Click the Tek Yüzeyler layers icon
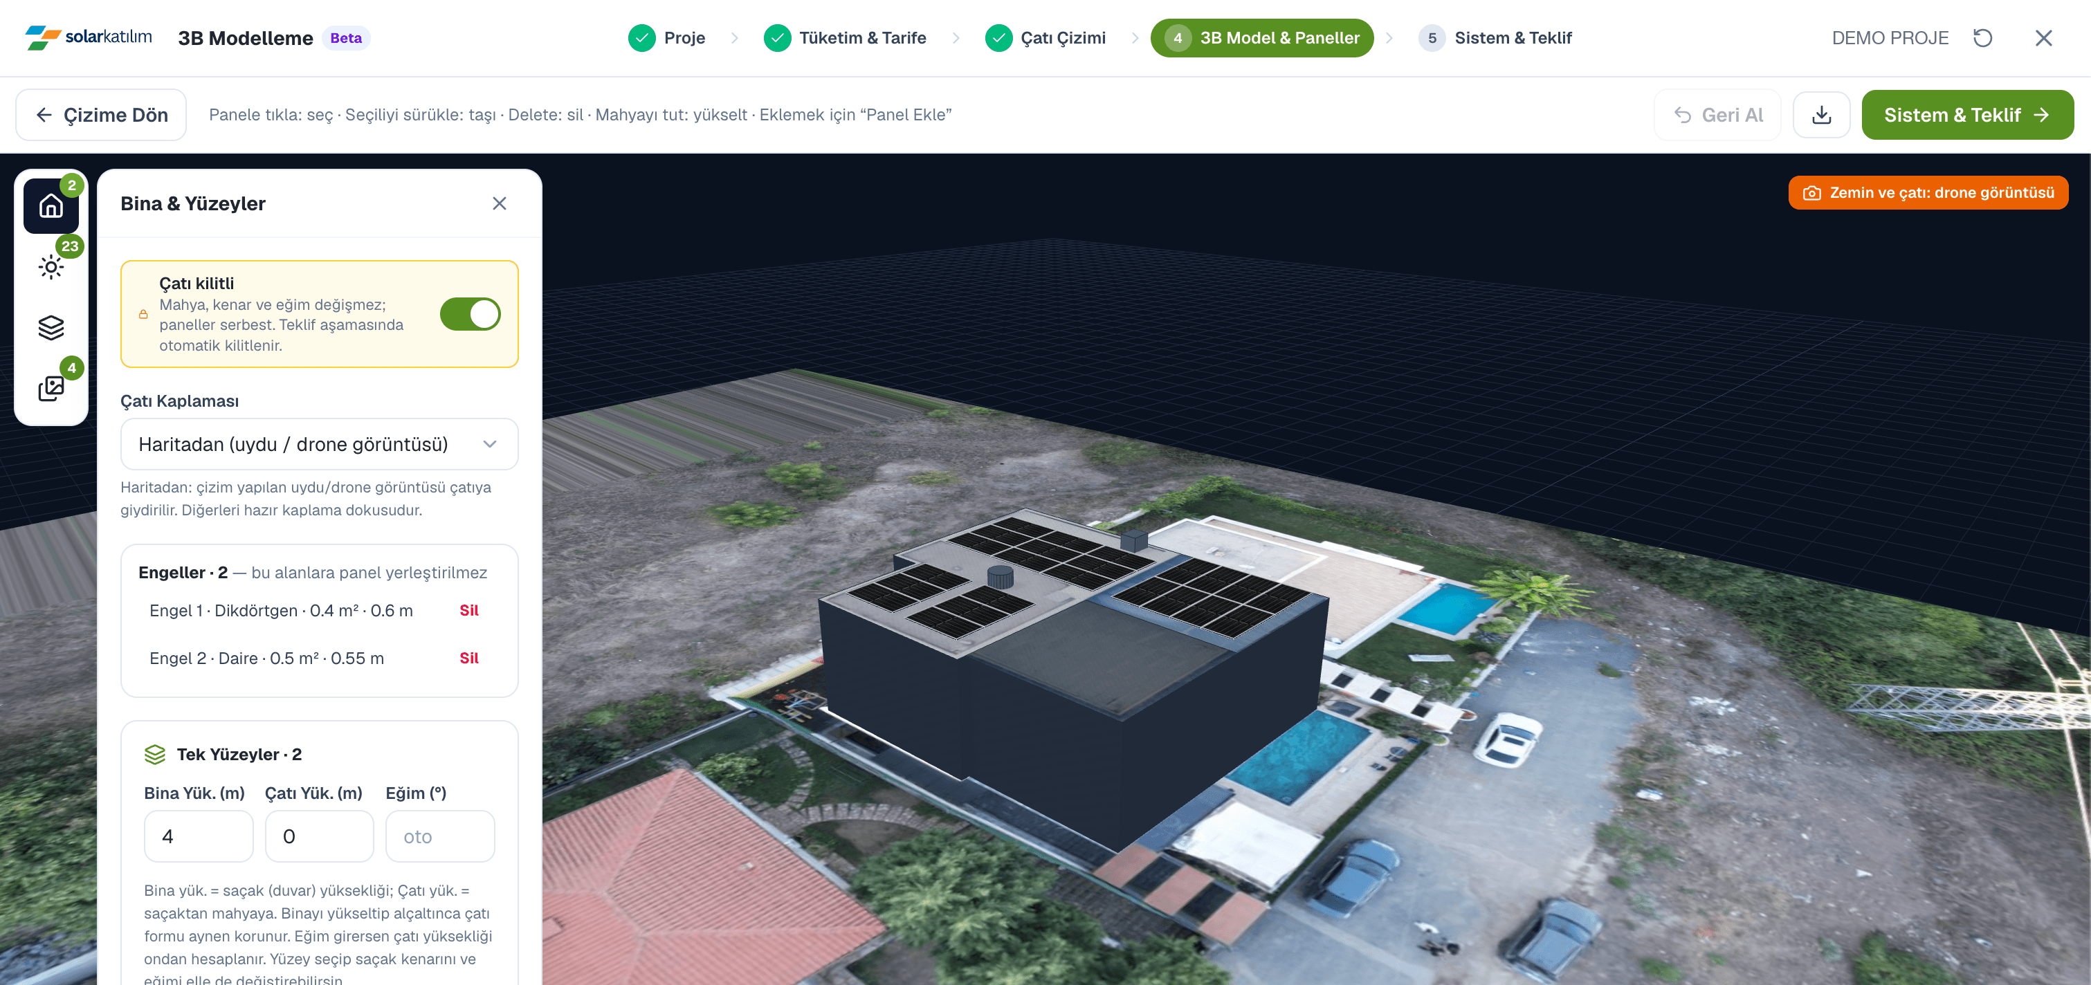The width and height of the screenshot is (2091, 985). coord(154,755)
